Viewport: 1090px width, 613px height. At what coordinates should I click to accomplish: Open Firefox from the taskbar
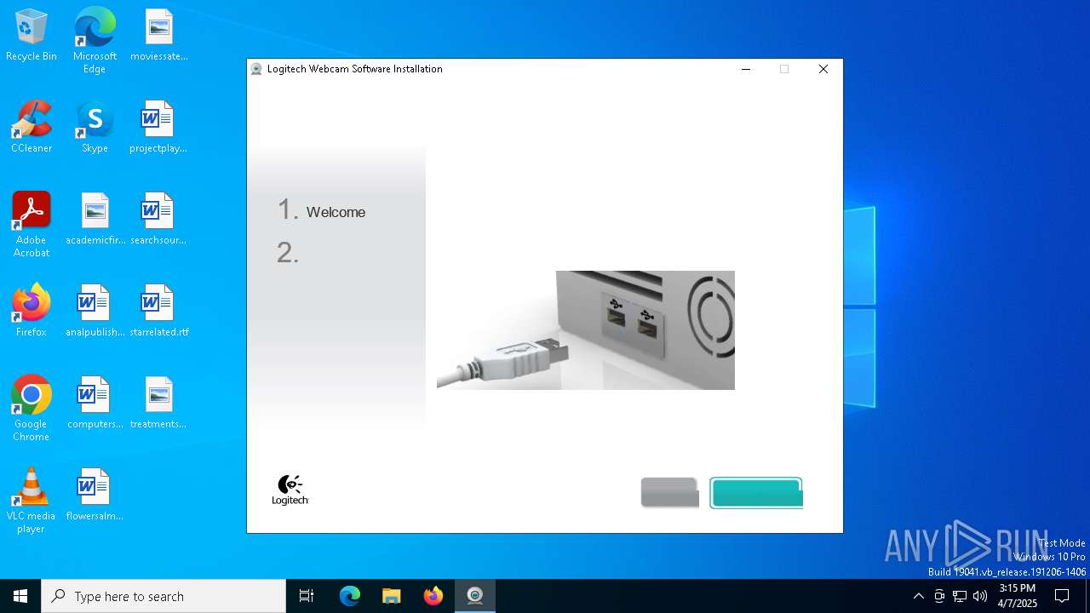pos(433,596)
